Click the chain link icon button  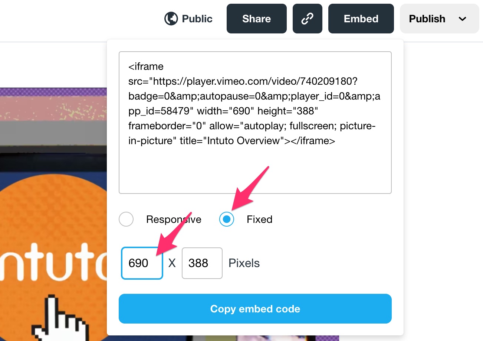[307, 19]
